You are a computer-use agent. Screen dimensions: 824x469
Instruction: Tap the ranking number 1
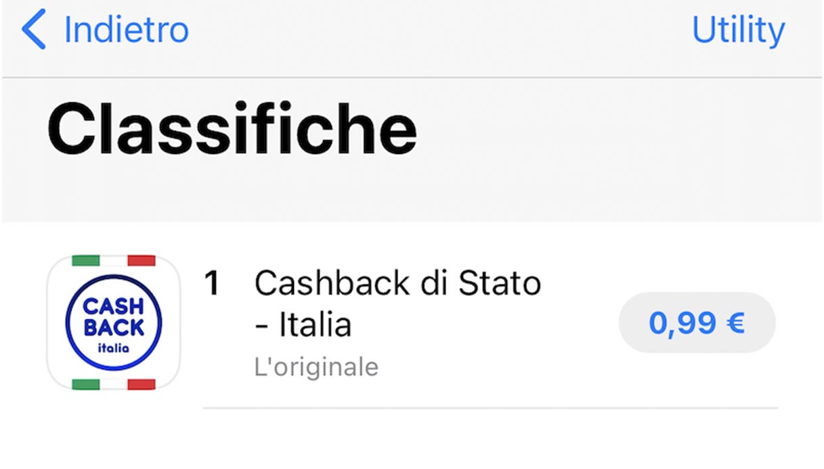pos(213,284)
